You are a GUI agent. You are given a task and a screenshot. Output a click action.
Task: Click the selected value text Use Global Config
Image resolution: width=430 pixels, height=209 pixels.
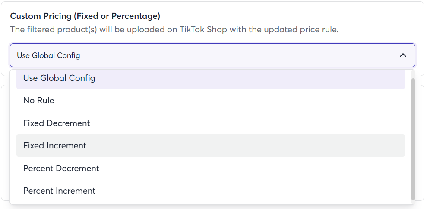pos(48,55)
